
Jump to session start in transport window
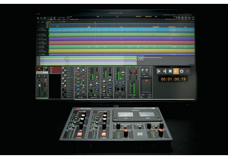(x=159, y=71)
